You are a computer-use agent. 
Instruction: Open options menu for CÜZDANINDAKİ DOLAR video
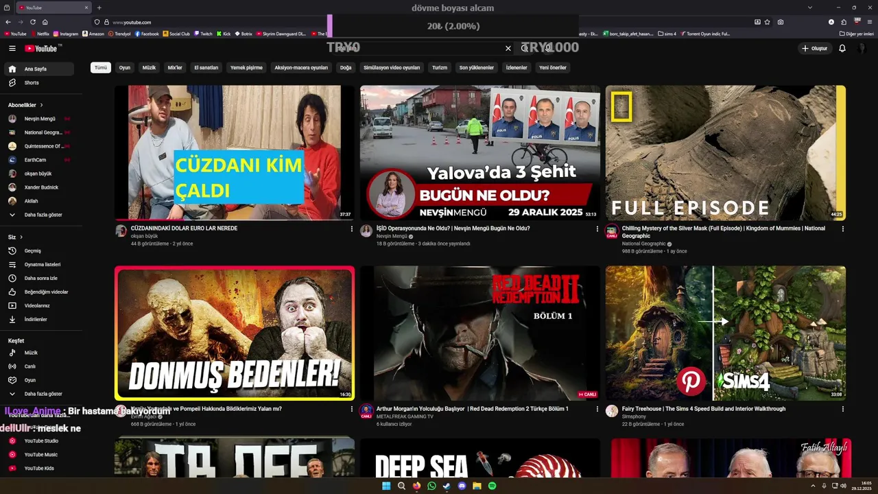coord(352,228)
